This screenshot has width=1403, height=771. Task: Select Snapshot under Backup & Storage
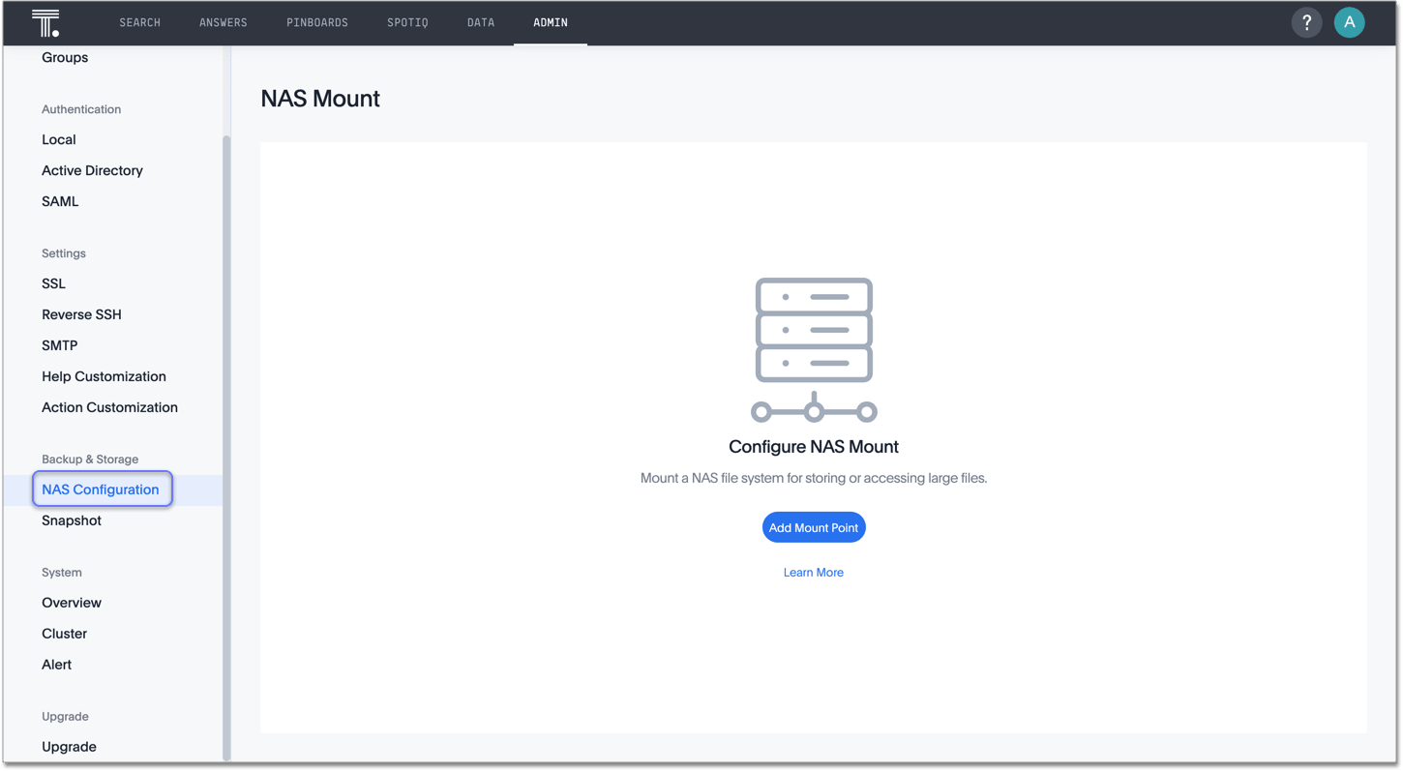click(x=72, y=519)
